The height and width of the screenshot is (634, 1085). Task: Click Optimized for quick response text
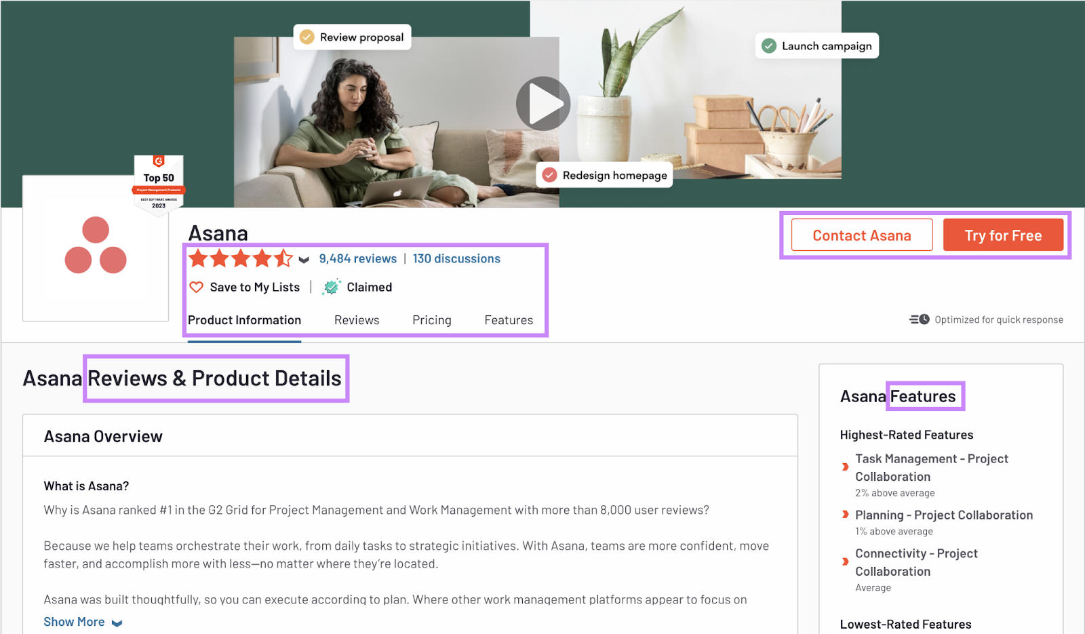pyautogui.click(x=999, y=320)
